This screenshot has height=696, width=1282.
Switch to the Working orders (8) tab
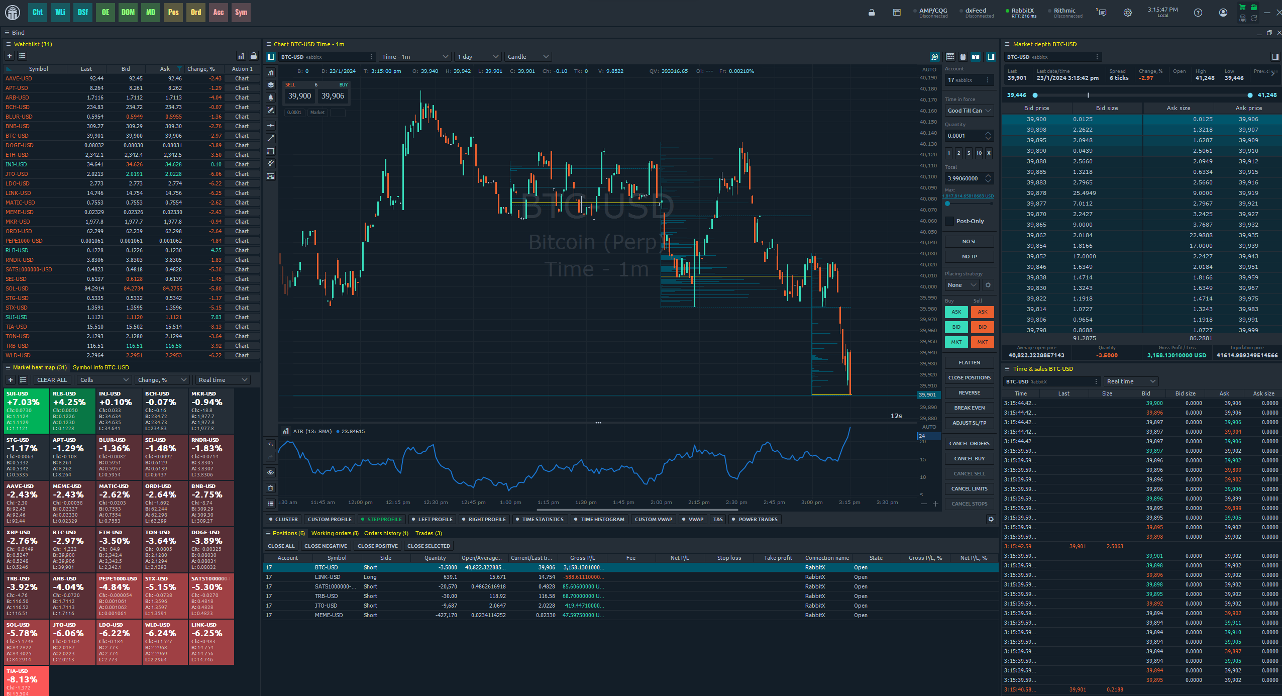[335, 533]
